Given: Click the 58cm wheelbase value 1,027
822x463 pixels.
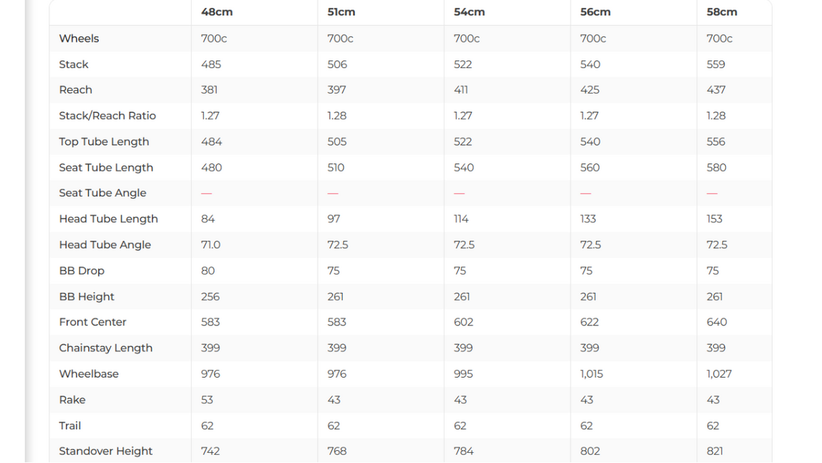Looking at the screenshot, I should point(719,374).
